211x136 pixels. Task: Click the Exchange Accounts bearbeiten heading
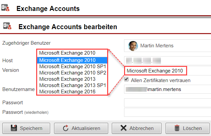(x=68, y=27)
